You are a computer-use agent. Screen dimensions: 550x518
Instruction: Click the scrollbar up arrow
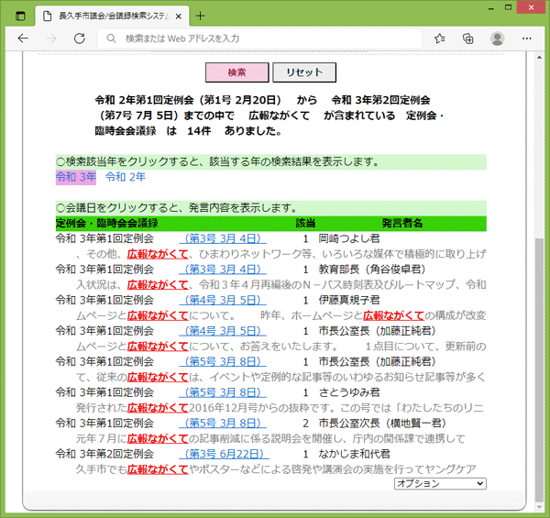pos(539,57)
